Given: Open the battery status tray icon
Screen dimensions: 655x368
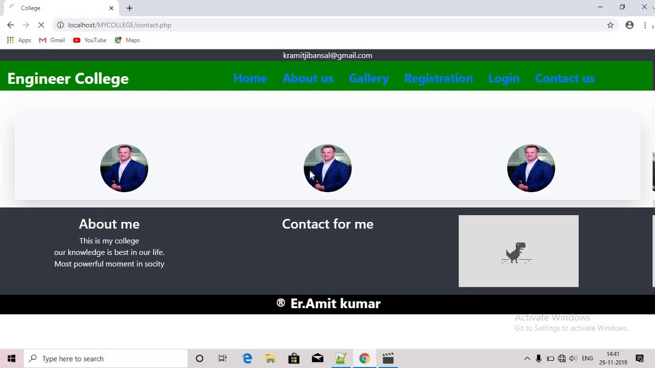Looking at the screenshot, I should point(551,358).
